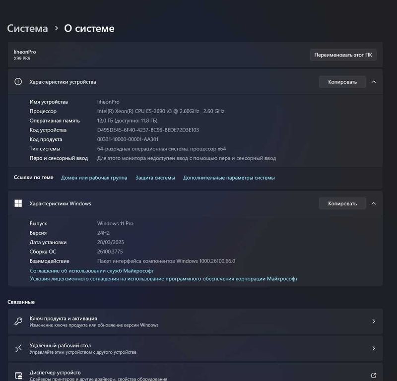Click the Характеристики Windows section header
This screenshot has height=381, width=397.
pos(195,203)
